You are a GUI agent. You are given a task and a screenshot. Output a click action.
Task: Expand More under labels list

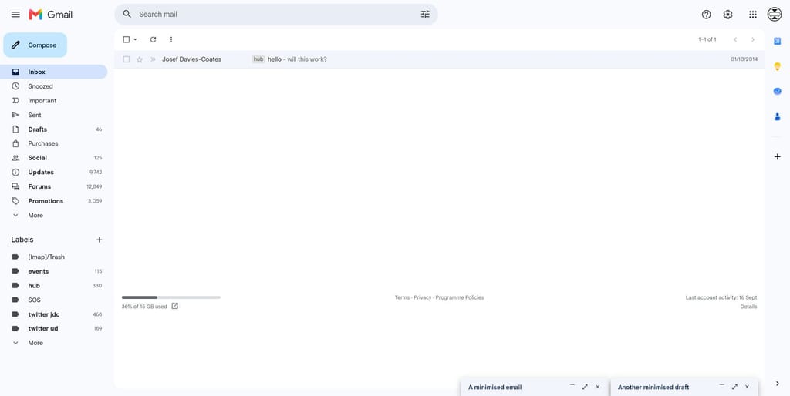tap(54, 343)
